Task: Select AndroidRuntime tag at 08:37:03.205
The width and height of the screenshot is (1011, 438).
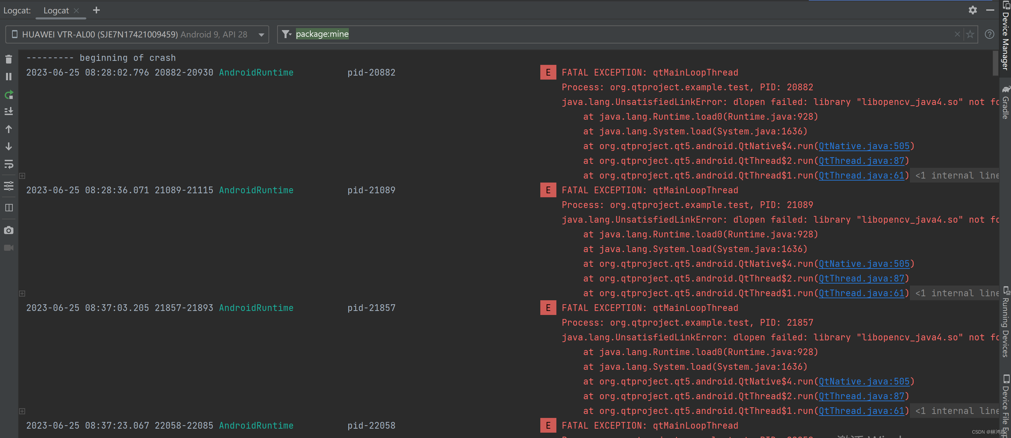Action: click(x=256, y=308)
